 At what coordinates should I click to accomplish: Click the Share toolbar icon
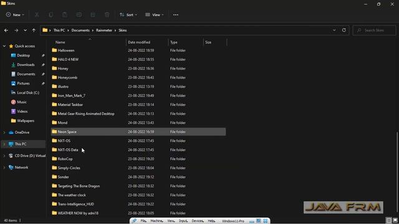[93, 15]
